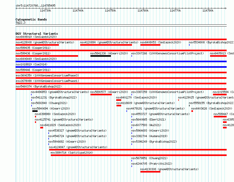Click nsv4118609 (gnomADStructuralVariants) label
The height and width of the screenshot is (182, 234).
[145, 103]
